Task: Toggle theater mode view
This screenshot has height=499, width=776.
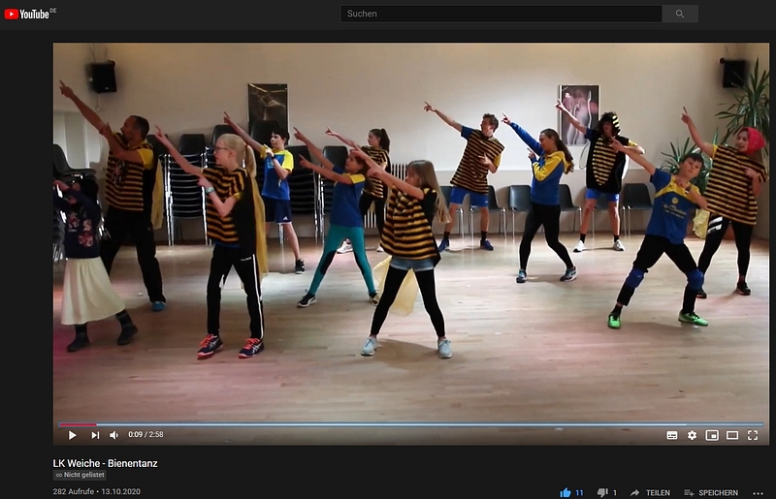Action: tap(732, 435)
